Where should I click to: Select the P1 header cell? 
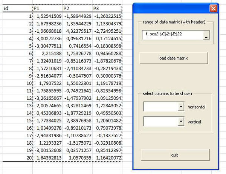click(x=47, y=8)
